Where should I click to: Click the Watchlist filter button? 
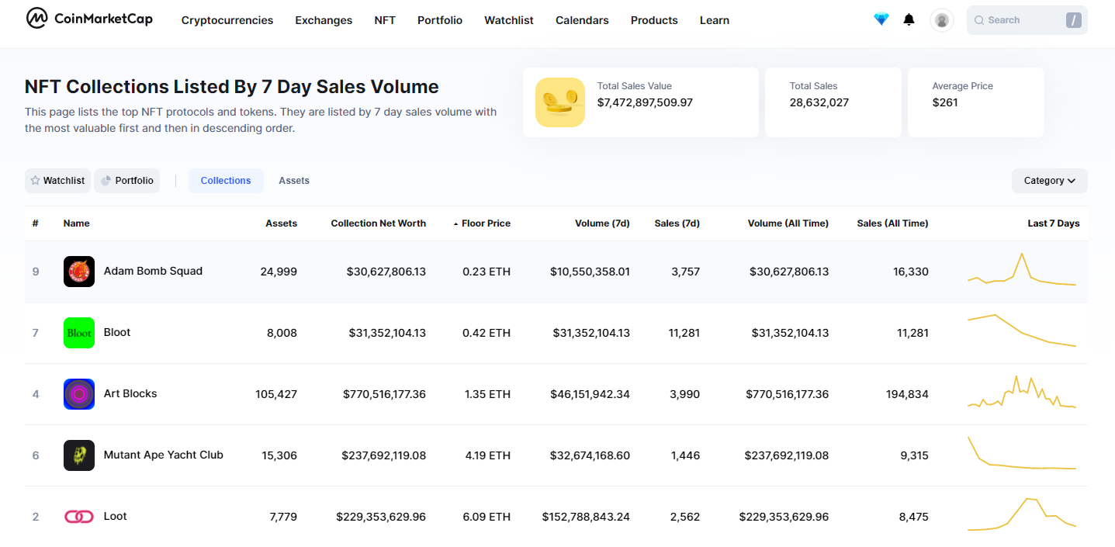pyautogui.click(x=57, y=181)
